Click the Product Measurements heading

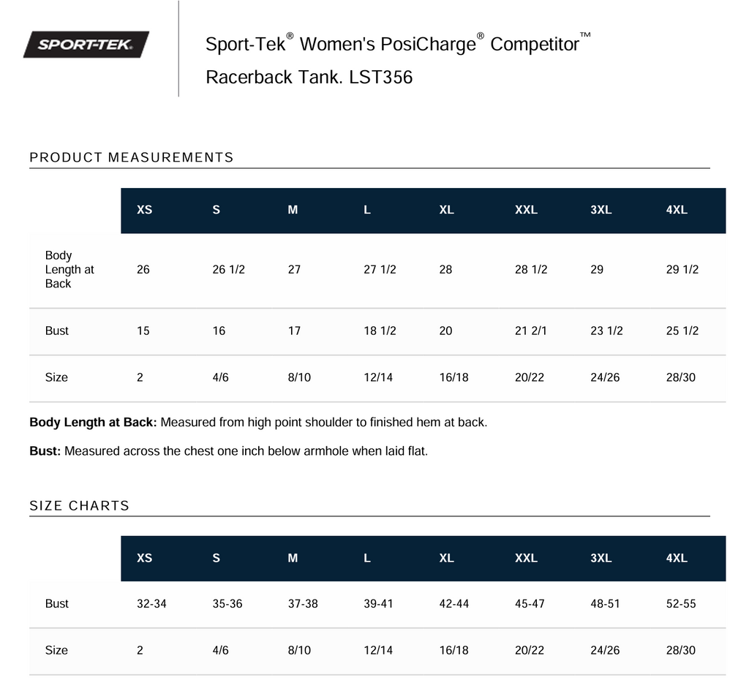click(132, 157)
